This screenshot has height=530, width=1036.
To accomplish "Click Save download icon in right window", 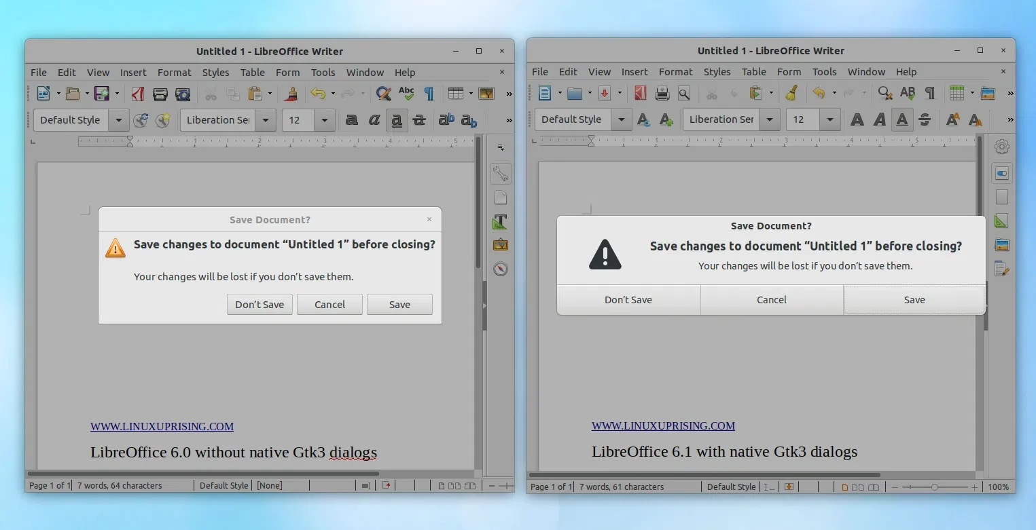I will pyautogui.click(x=605, y=93).
